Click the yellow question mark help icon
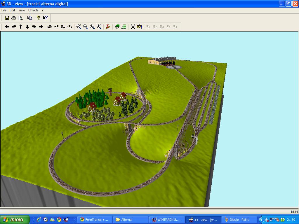 tap(39, 18)
